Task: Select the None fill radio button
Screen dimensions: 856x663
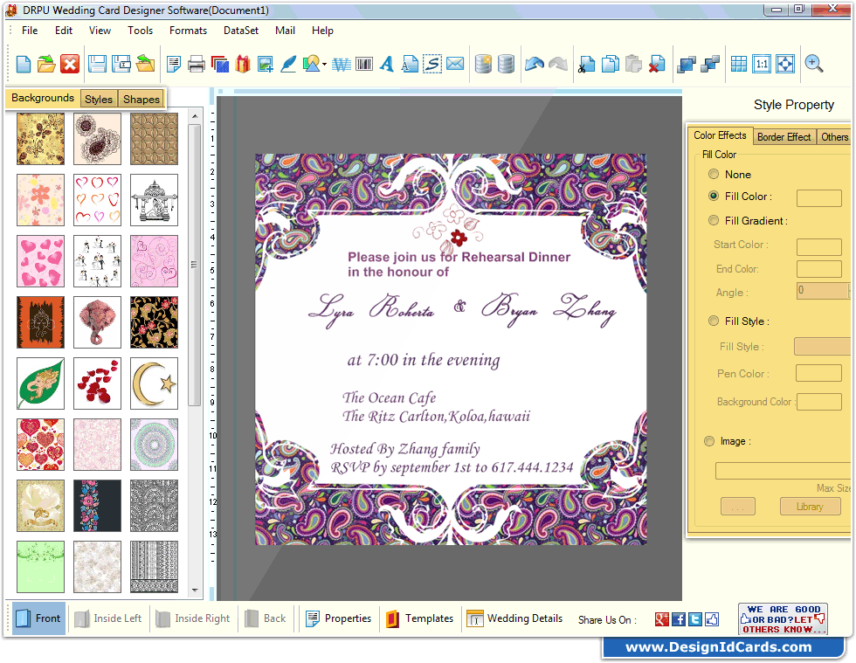Action: click(x=714, y=174)
